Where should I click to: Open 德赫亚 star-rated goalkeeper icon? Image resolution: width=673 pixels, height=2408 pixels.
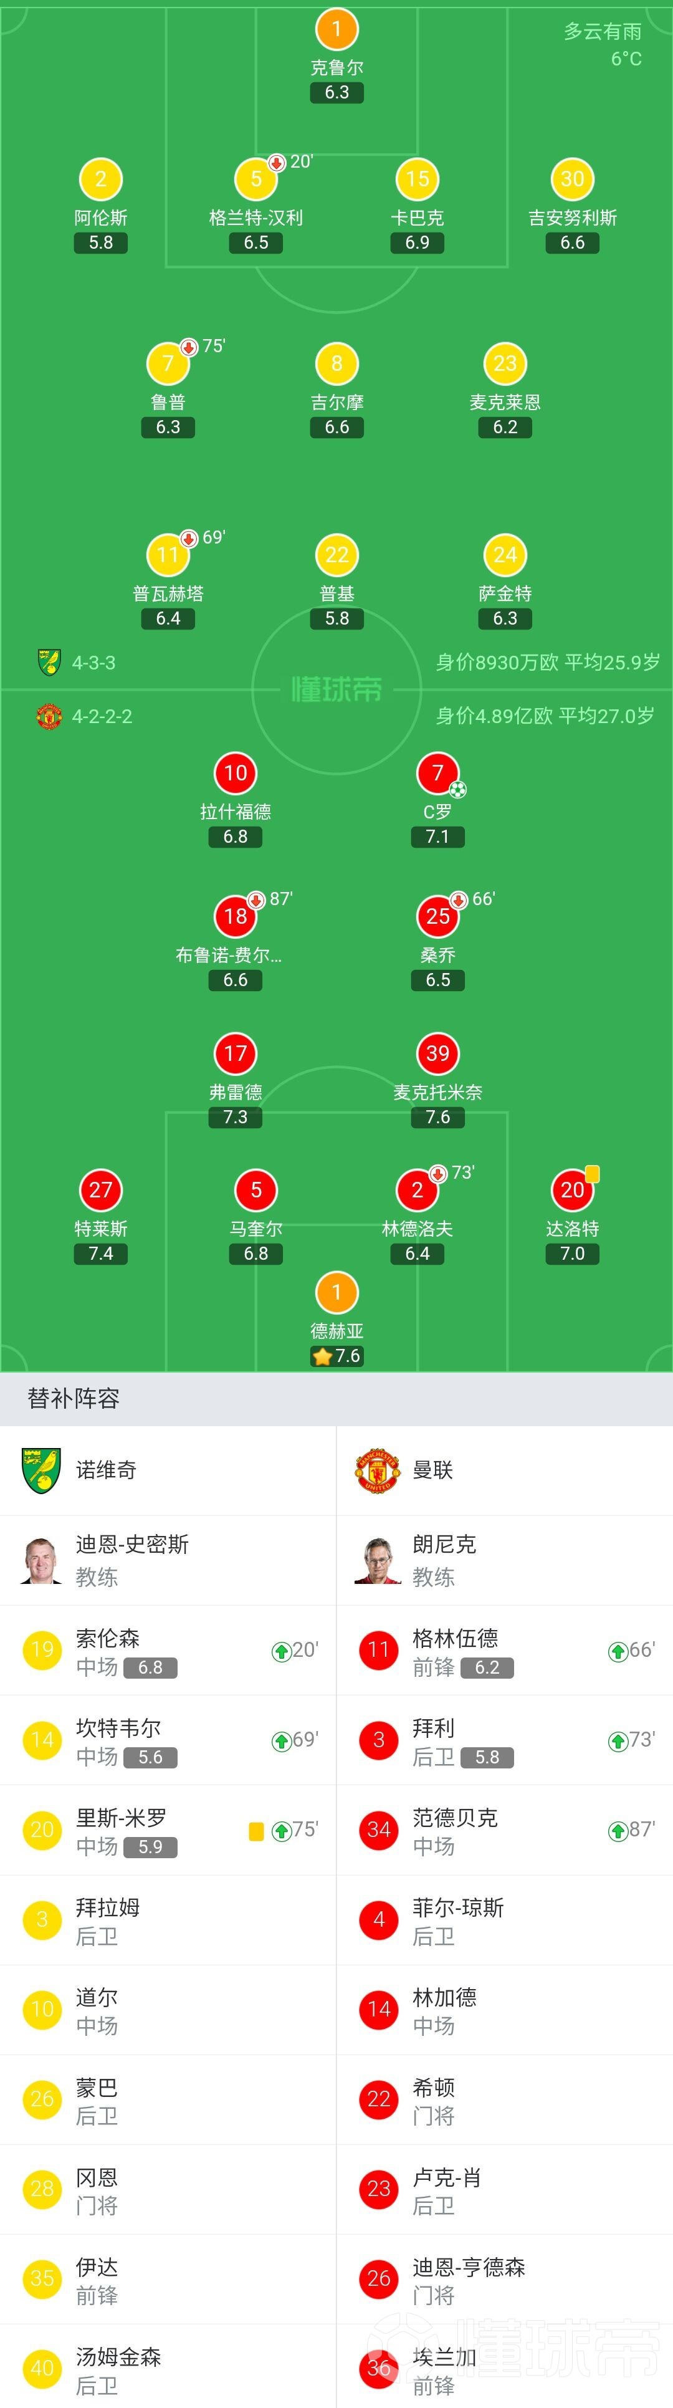336,1293
